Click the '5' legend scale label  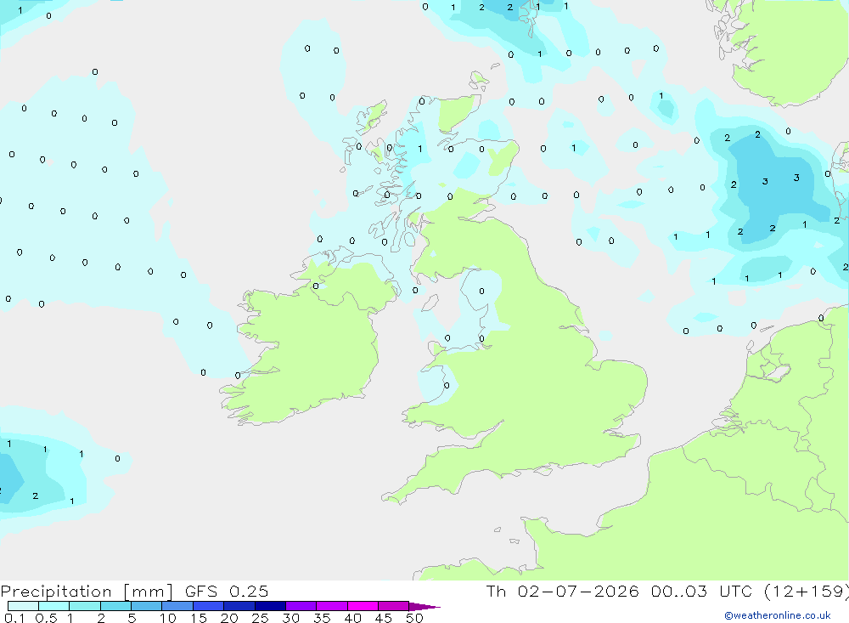132,618
